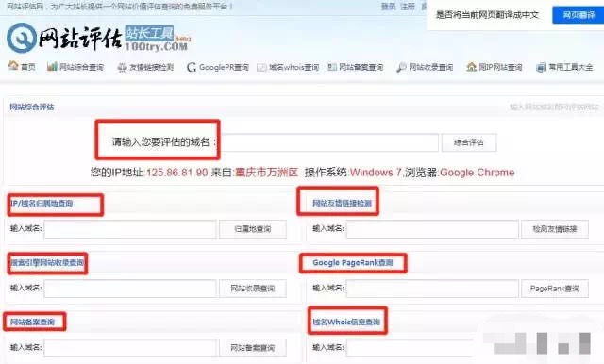Image resolution: width=604 pixels, height=364 pixels.
Task: Open 网站综合查询 in the navigation bar
Action: pyautogui.click(x=81, y=67)
